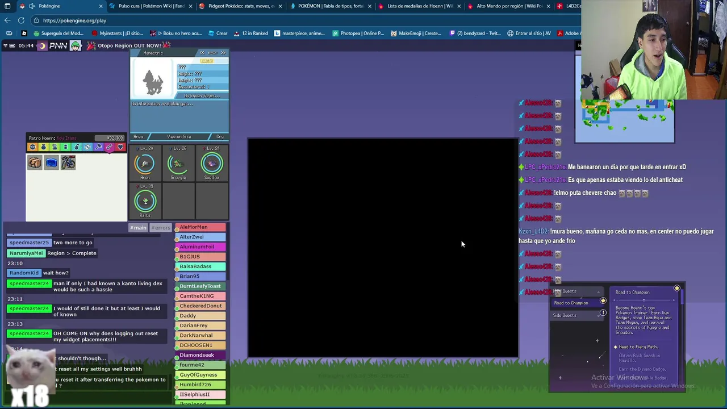Open the Key Items bag pocket
The image size is (727, 409).
(110, 147)
